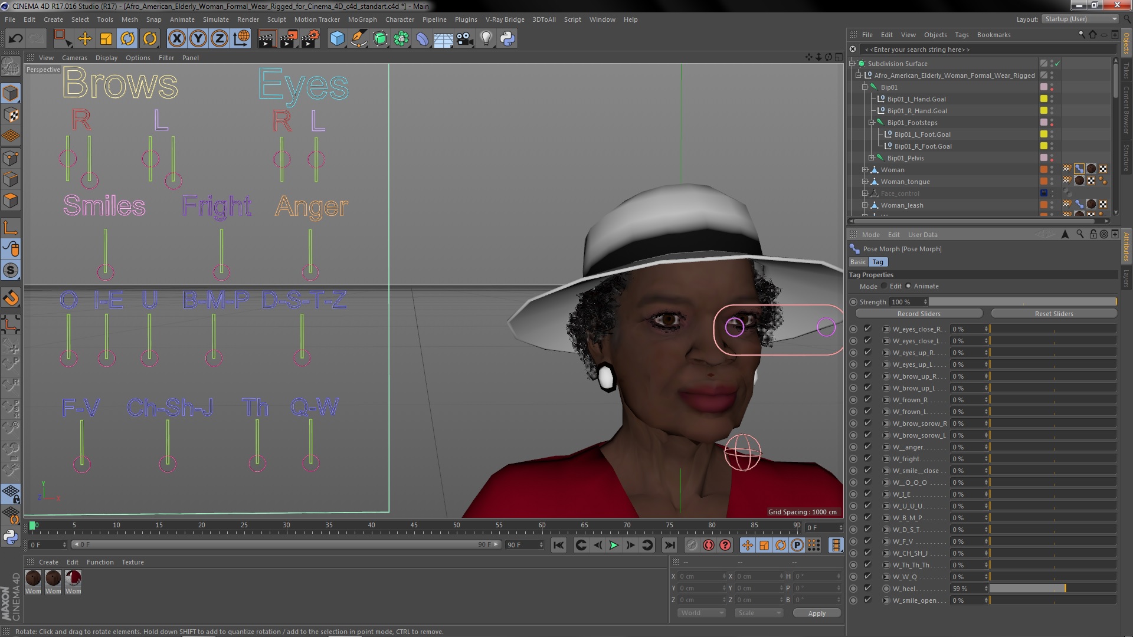Toggle animation dot for W_smile_open
Image resolution: width=1133 pixels, height=637 pixels.
coord(853,600)
